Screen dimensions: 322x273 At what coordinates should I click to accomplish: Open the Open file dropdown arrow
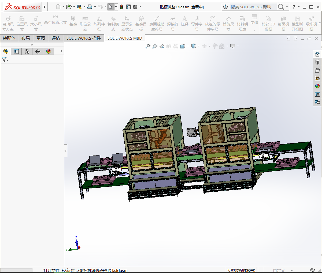[74, 7]
